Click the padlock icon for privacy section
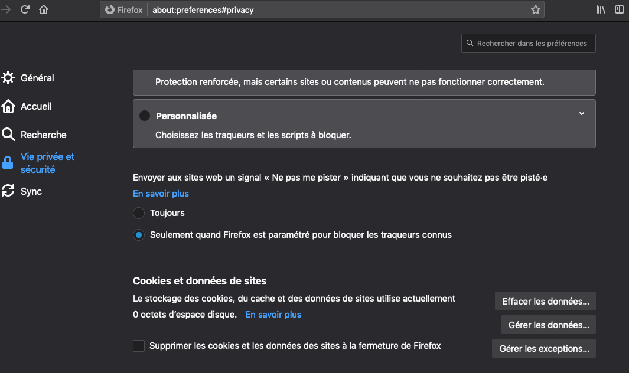 (8, 163)
